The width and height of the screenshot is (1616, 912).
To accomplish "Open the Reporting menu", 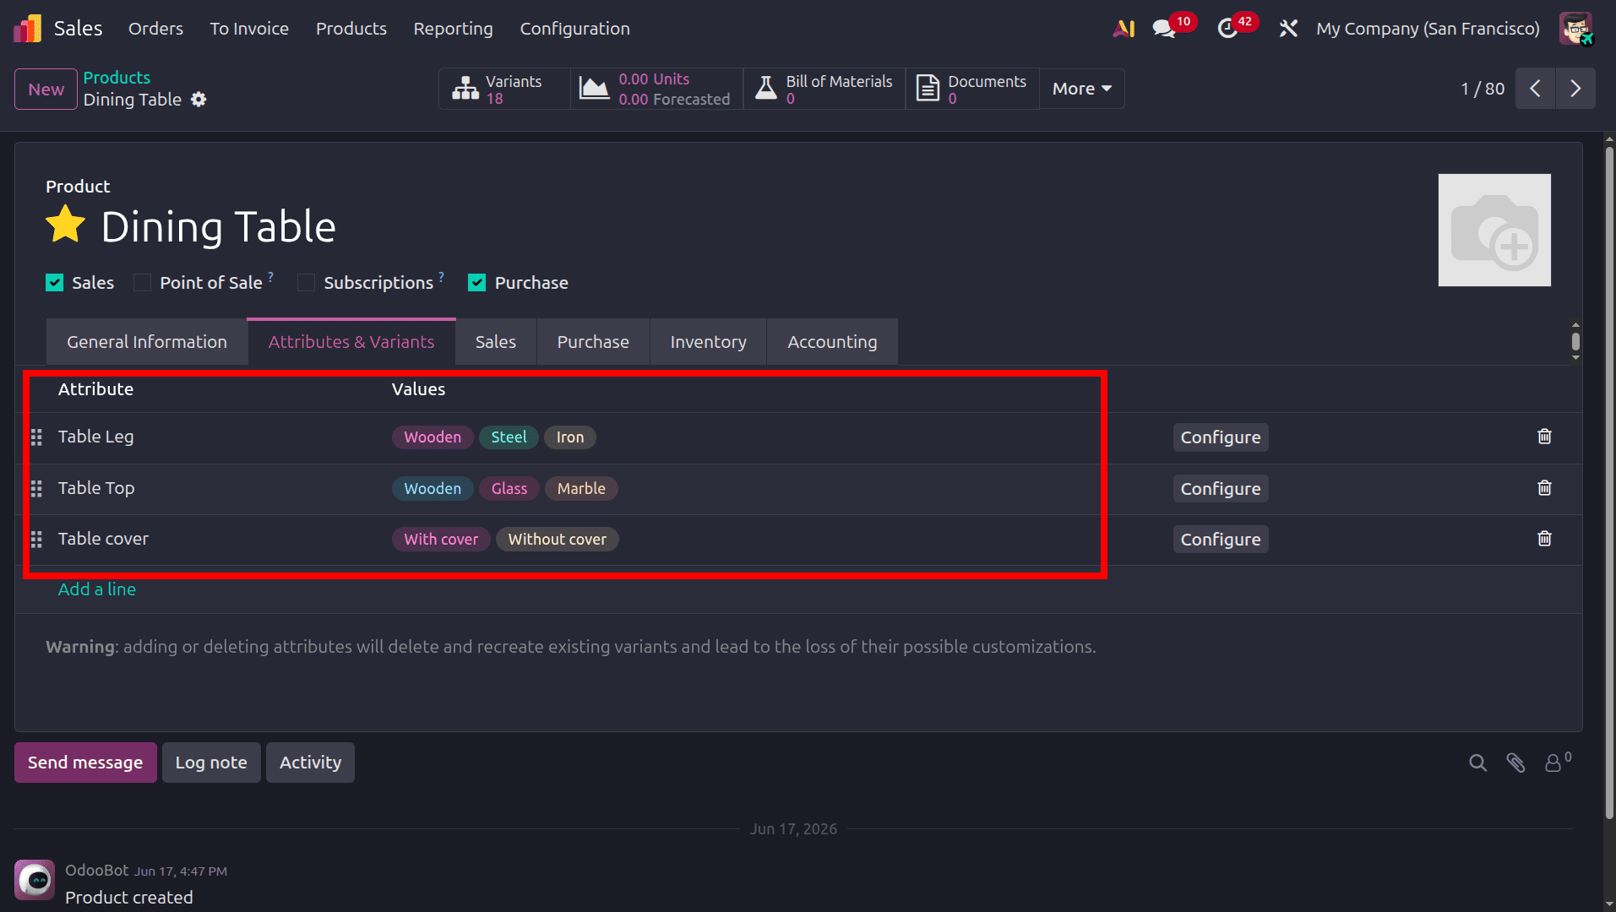I will tap(453, 29).
